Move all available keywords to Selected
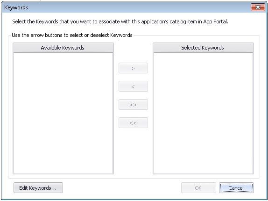 tap(133, 105)
